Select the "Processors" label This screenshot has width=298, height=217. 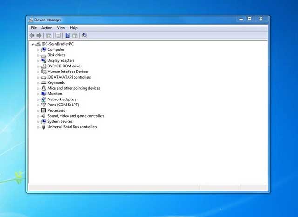(56, 110)
